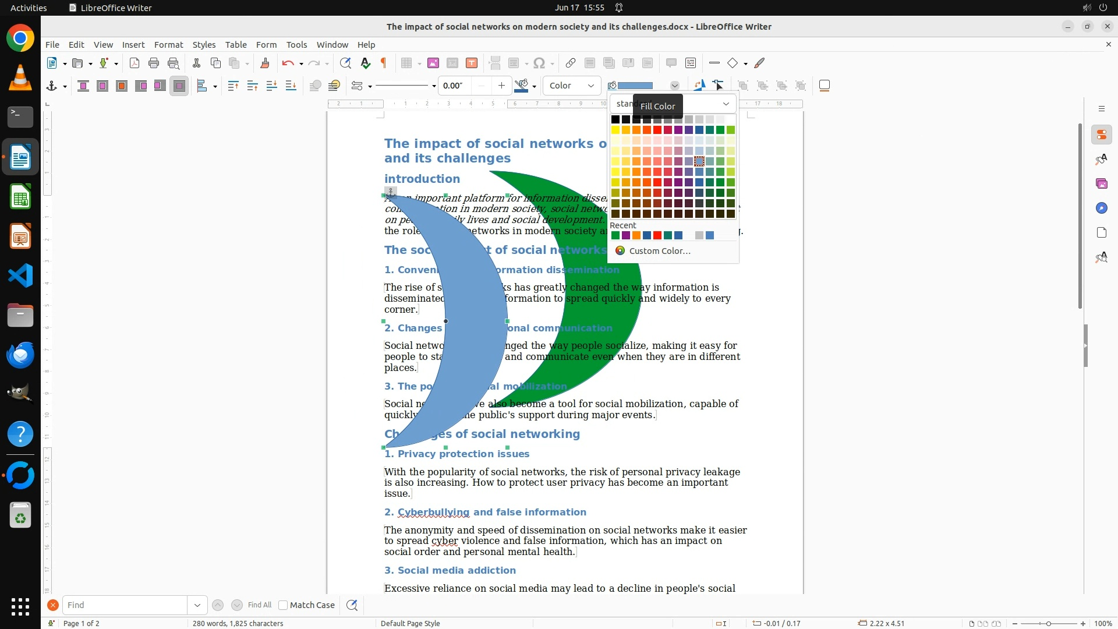1118x629 pixels.
Task: Click the Export as PDF icon
Action: [135, 63]
